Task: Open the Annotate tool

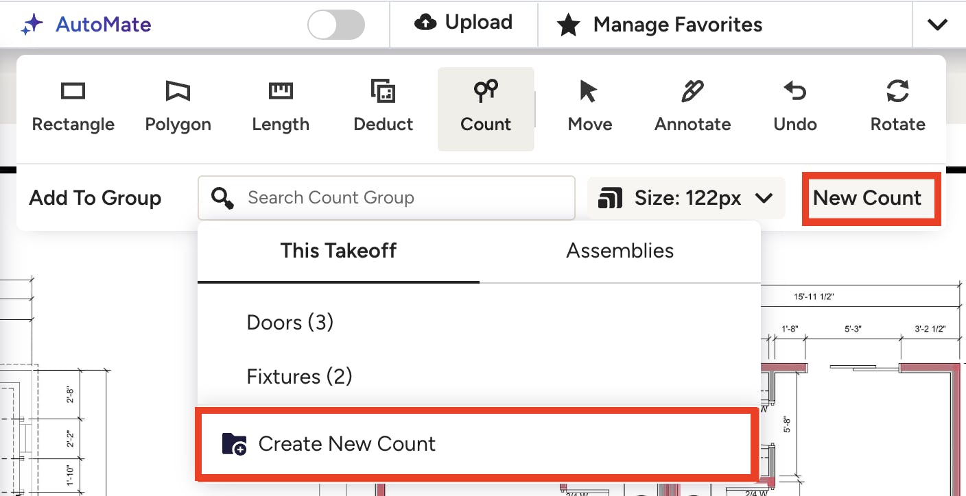Action: tap(692, 108)
